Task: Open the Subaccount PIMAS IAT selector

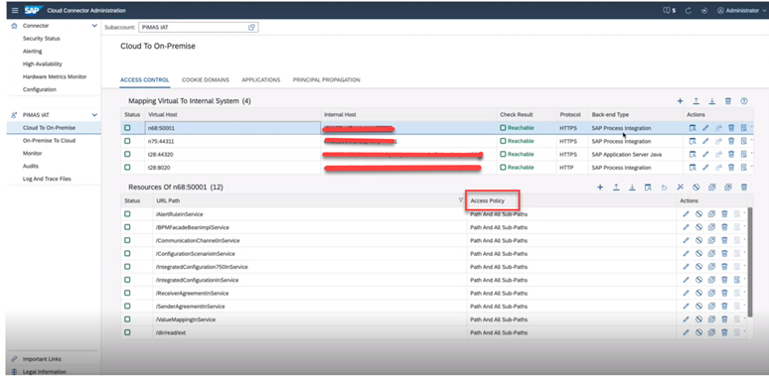Action: click(x=198, y=28)
